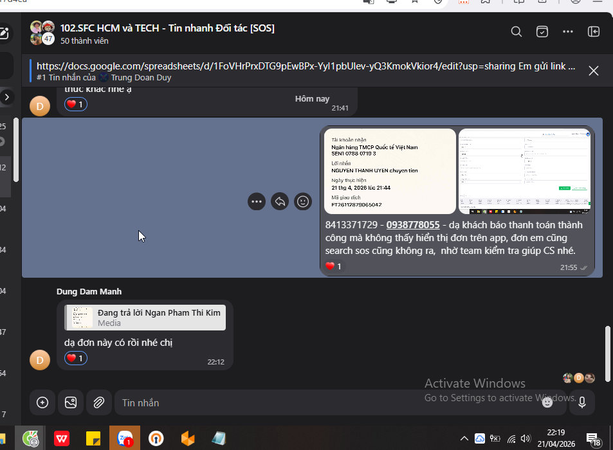Open the Sticky Notes taskbar icon
The height and width of the screenshot is (450, 613).
93,438
